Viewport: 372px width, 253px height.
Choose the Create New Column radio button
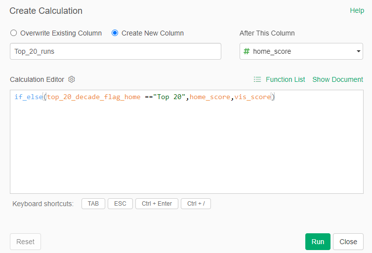[x=115, y=33]
